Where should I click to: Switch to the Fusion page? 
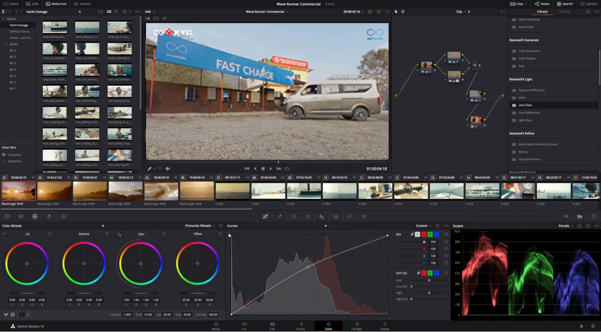(300, 326)
